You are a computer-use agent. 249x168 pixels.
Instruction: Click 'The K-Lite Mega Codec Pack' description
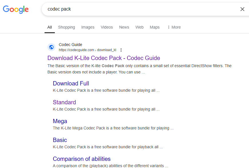(113, 128)
